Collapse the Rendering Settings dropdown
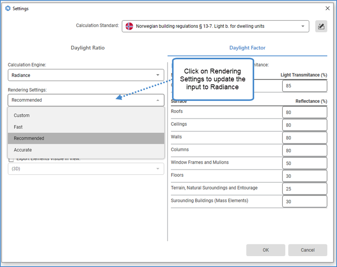Image resolution: width=337 pixels, height=267 pixels. pos(86,100)
